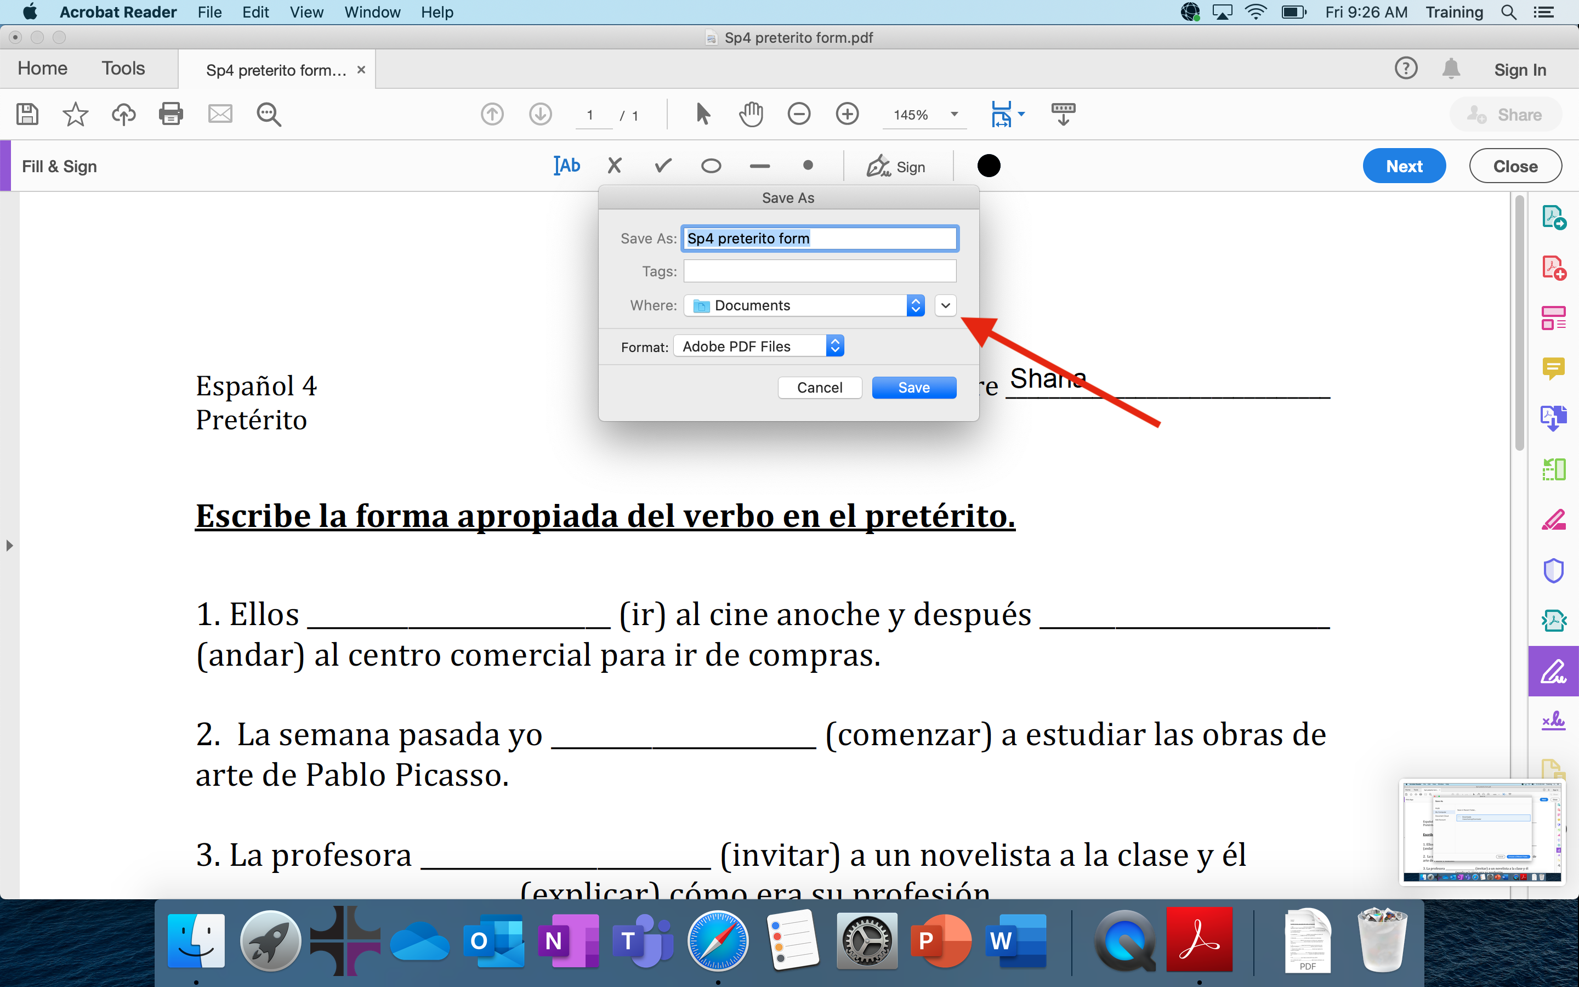The height and width of the screenshot is (987, 1579).
Task: Click the star bookmark icon in toolbar
Action: click(75, 114)
